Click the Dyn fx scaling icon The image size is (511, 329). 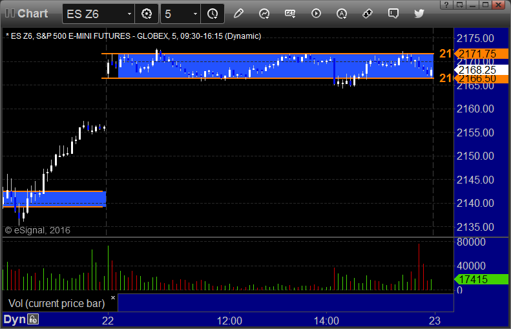click(33, 319)
